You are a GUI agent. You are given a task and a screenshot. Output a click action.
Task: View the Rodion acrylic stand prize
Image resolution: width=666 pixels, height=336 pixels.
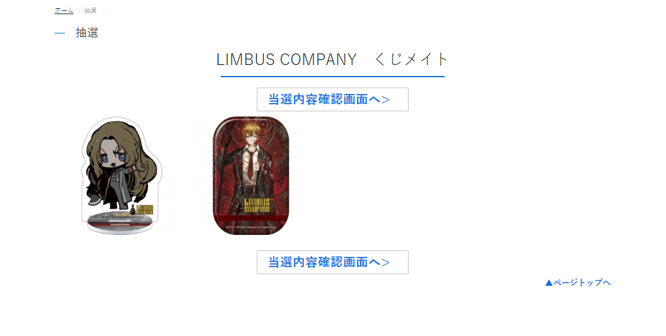[122, 176]
